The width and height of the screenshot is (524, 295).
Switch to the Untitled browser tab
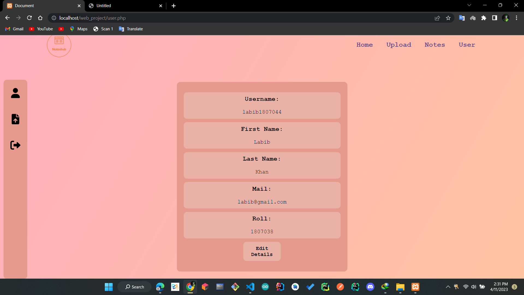[126, 6]
